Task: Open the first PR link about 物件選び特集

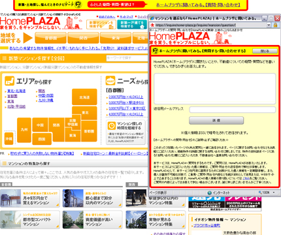Action: point(42,153)
